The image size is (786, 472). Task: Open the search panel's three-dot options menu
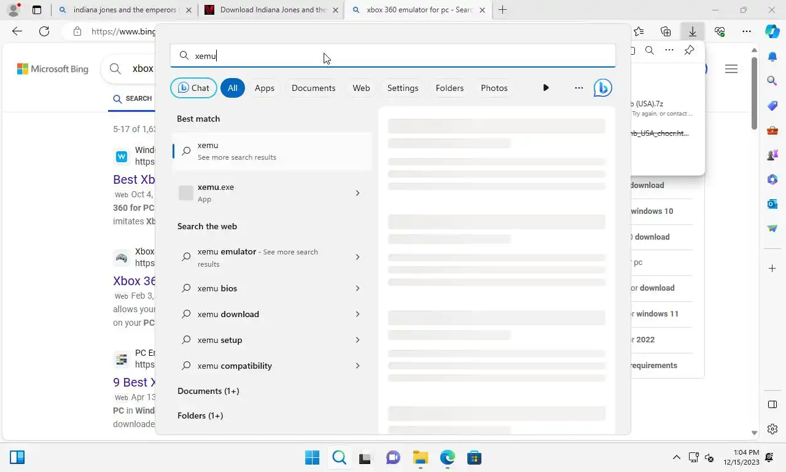coord(578,88)
